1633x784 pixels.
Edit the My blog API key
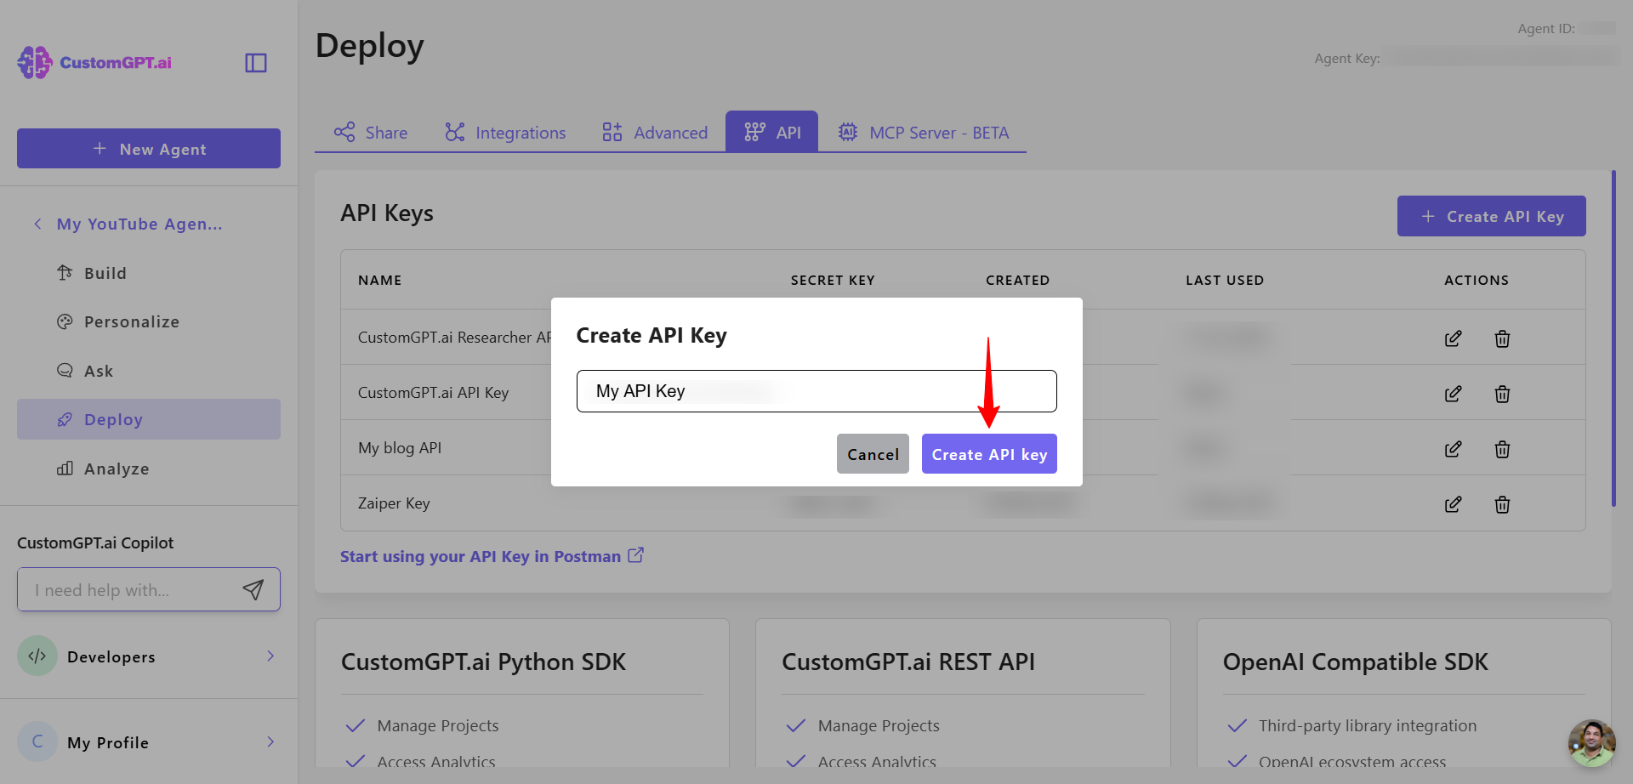pos(1454,449)
